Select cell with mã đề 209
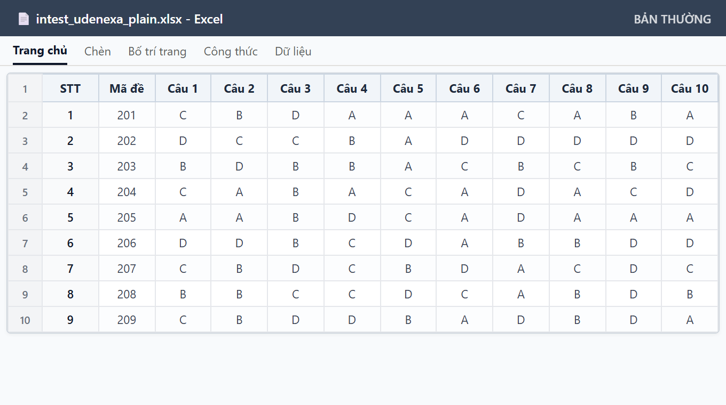This screenshot has width=726, height=405. pyautogui.click(x=127, y=320)
